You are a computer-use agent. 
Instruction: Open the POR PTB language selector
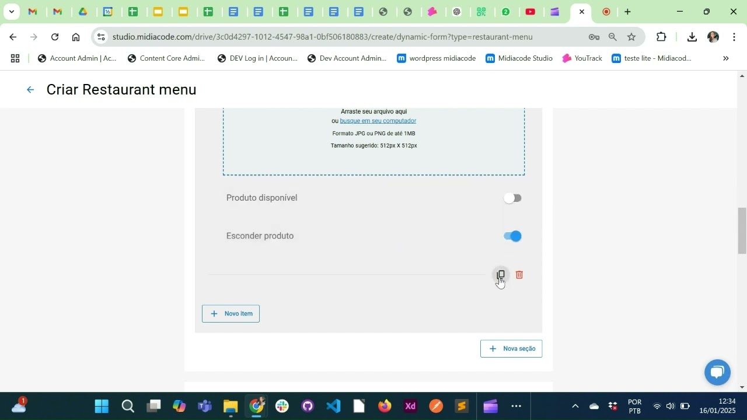point(634,406)
